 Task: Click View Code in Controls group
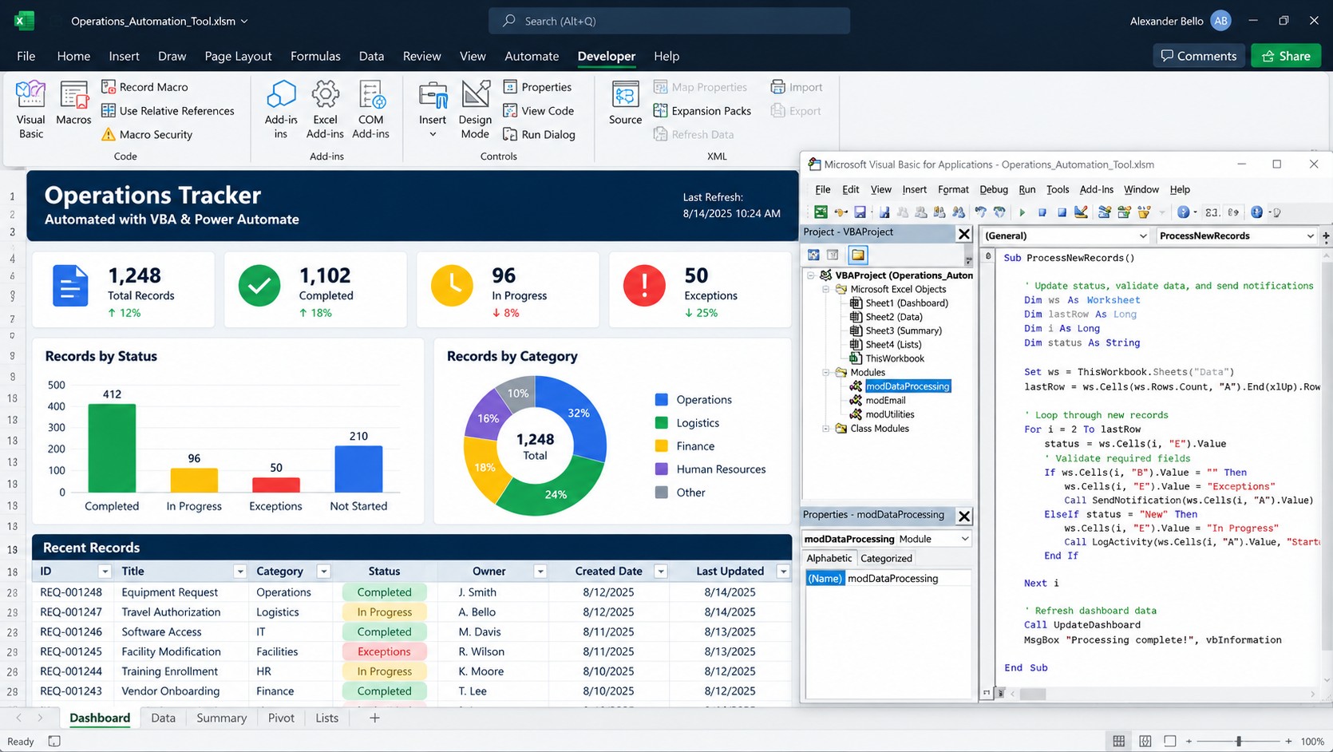(538, 110)
